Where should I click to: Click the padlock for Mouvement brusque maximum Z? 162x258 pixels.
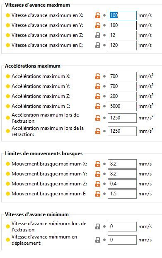pos(98,184)
